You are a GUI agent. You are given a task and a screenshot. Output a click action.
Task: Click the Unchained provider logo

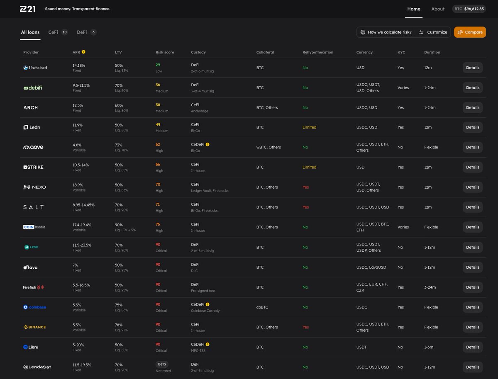click(x=35, y=68)
